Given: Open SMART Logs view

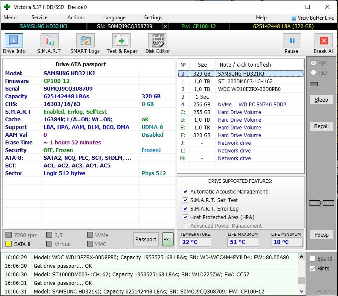Looking at the screenshot, I should pyautogui.click(x=85, y=44).
